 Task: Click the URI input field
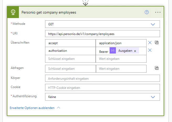click(103, 34)
